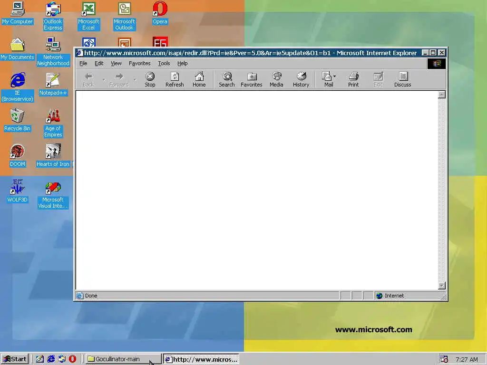487x365 pixels.
Task: Go to the Home page icon
Action: click(x=199, y=79)
